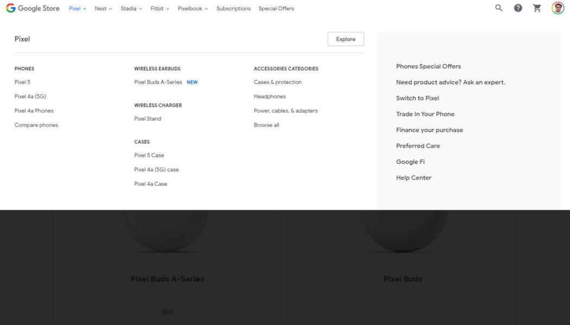The height and width of the screenshot is (325, 570).
Task: Open Special Offers in navigation bar
Action: coord(276,9)
